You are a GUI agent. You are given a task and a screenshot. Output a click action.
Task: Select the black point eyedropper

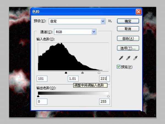pos(120,58)
